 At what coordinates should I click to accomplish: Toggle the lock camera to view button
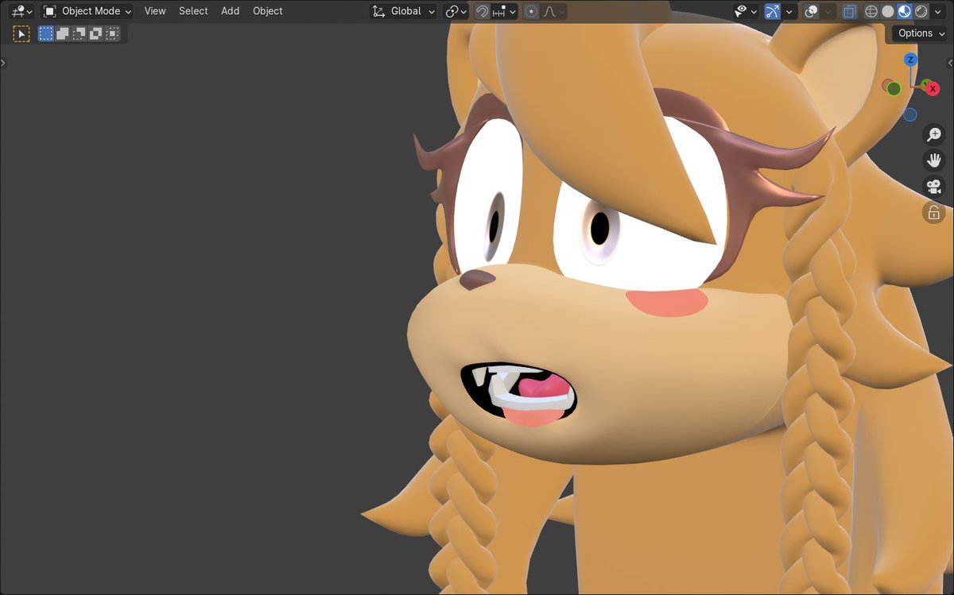pyautogui.click(x=934, y=213)
